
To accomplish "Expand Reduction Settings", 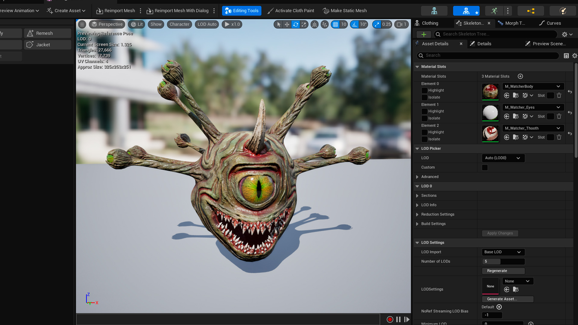I will coord(417,215).
